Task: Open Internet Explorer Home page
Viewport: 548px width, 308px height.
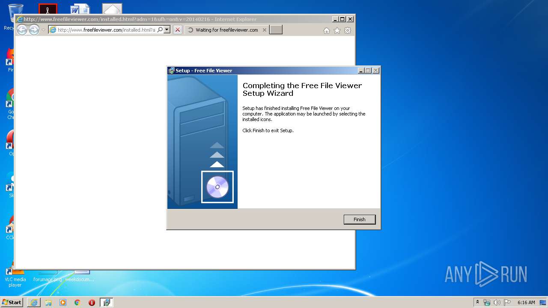Action: [x=327, y=30]
